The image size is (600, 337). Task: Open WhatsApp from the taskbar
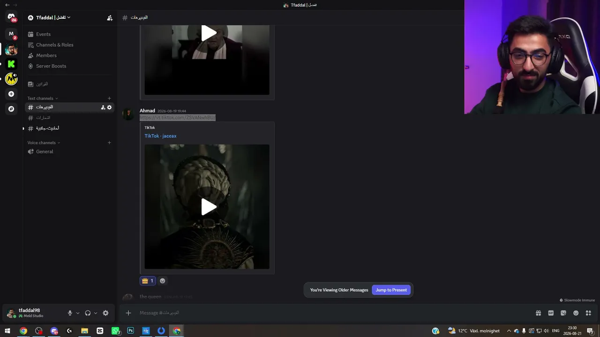tap(115, 331)
